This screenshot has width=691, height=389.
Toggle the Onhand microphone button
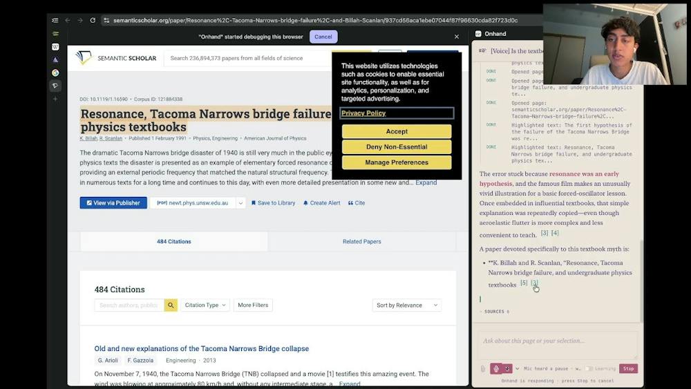[x=496, y=369]
